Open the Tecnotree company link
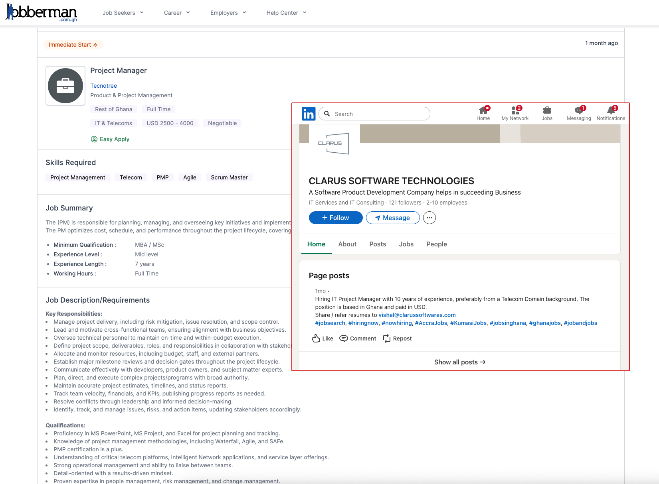 point(103,86)
